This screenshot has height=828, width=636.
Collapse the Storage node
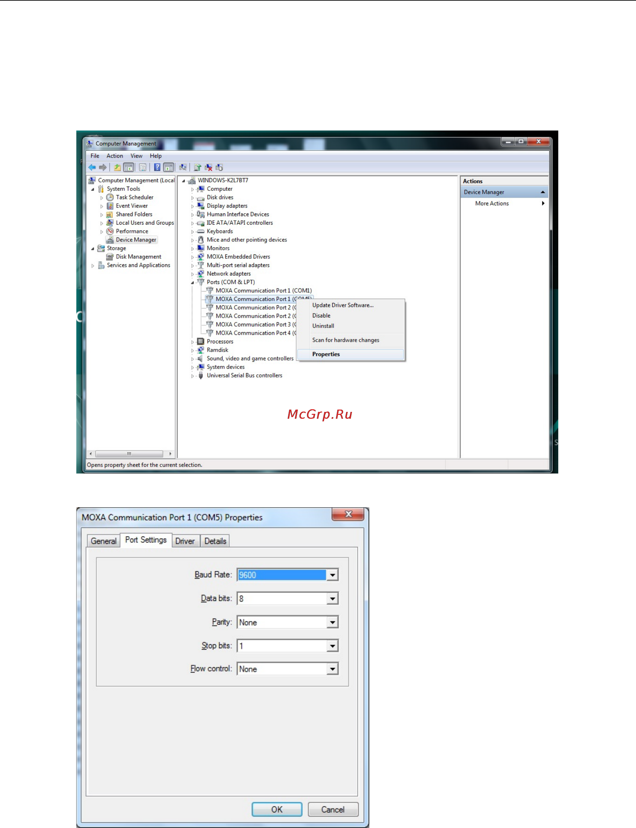click(93, 249)
